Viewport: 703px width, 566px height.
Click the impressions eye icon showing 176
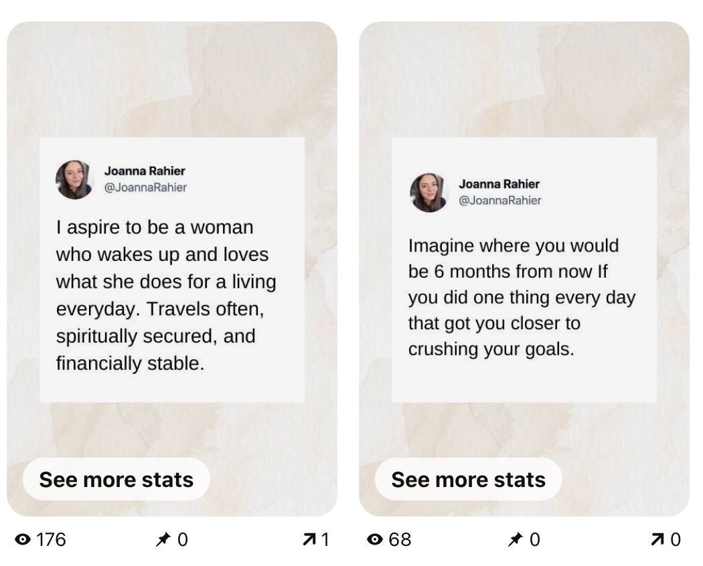coord(23,539)
